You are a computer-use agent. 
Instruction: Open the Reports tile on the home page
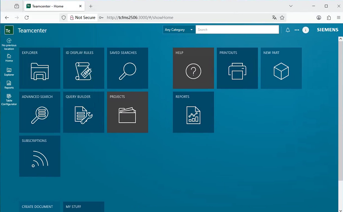(193, 112)
